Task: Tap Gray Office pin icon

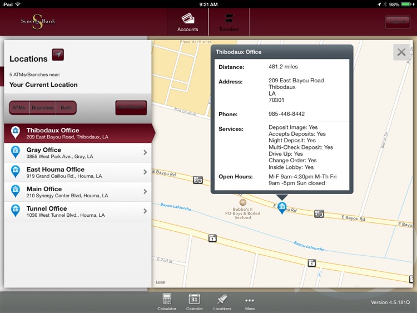Action: 16,152
